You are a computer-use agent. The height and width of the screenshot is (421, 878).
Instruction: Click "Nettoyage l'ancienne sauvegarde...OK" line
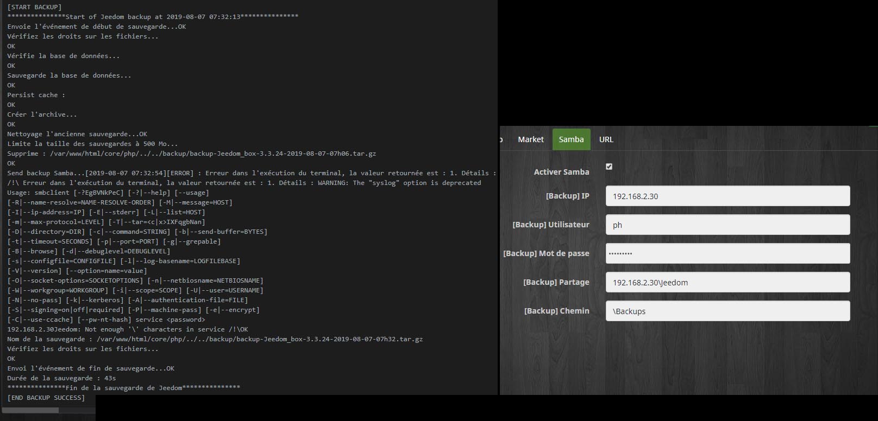tap(77, 134)
